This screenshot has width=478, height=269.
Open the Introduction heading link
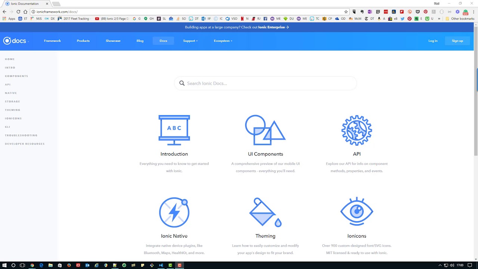point(174,154)
